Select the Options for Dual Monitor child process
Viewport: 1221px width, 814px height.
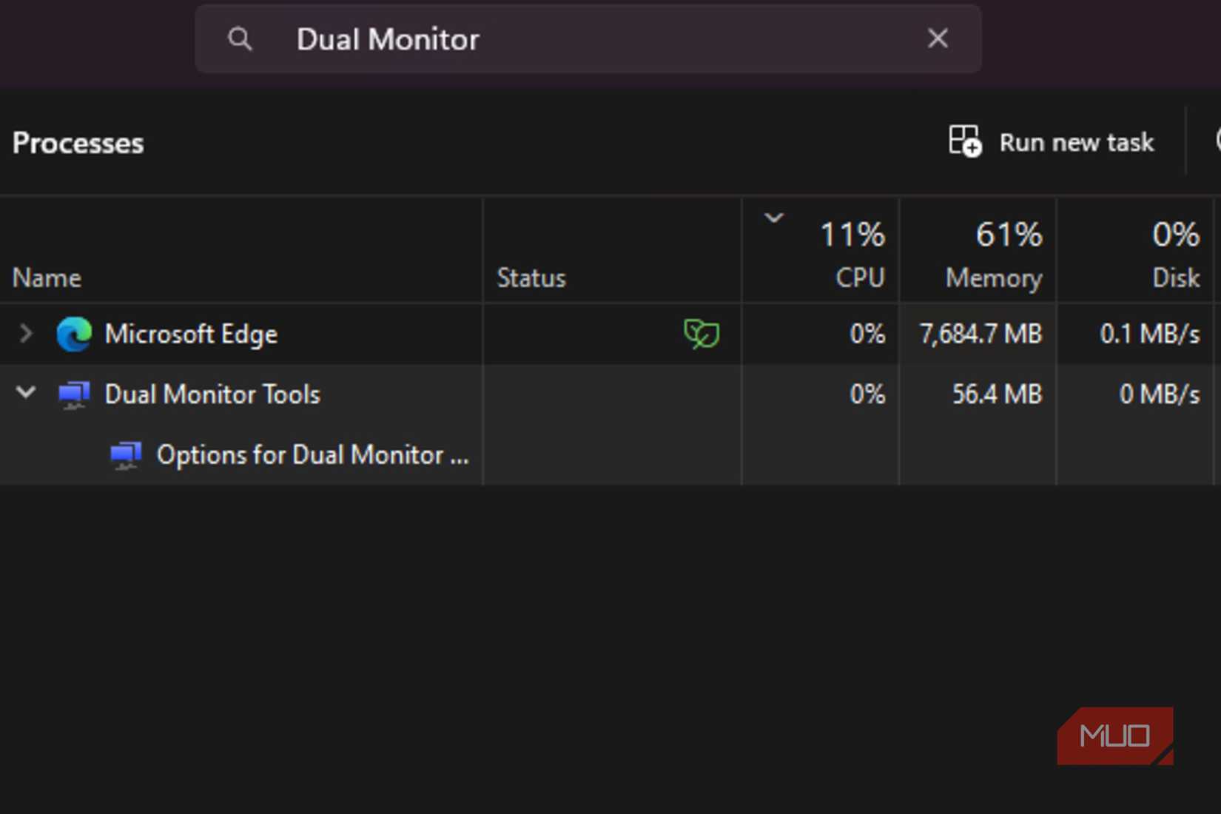pos(311,455)
